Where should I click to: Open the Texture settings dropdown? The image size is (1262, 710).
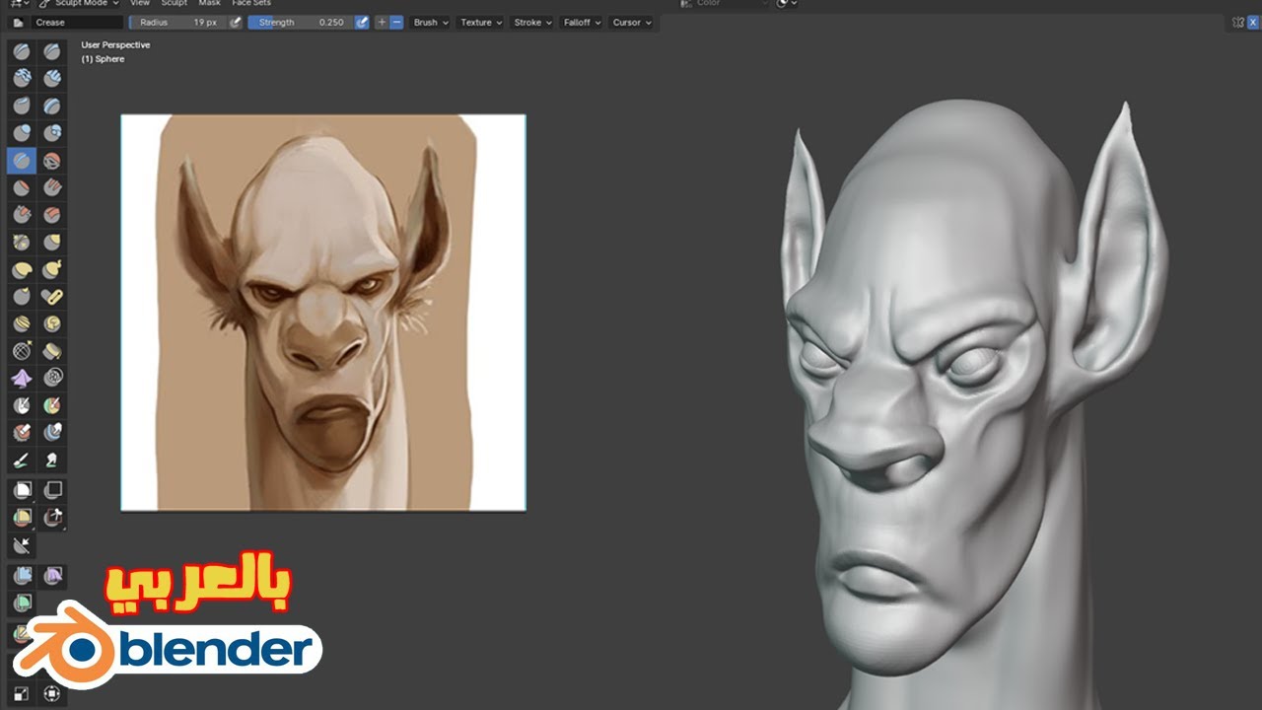(481, 22)
